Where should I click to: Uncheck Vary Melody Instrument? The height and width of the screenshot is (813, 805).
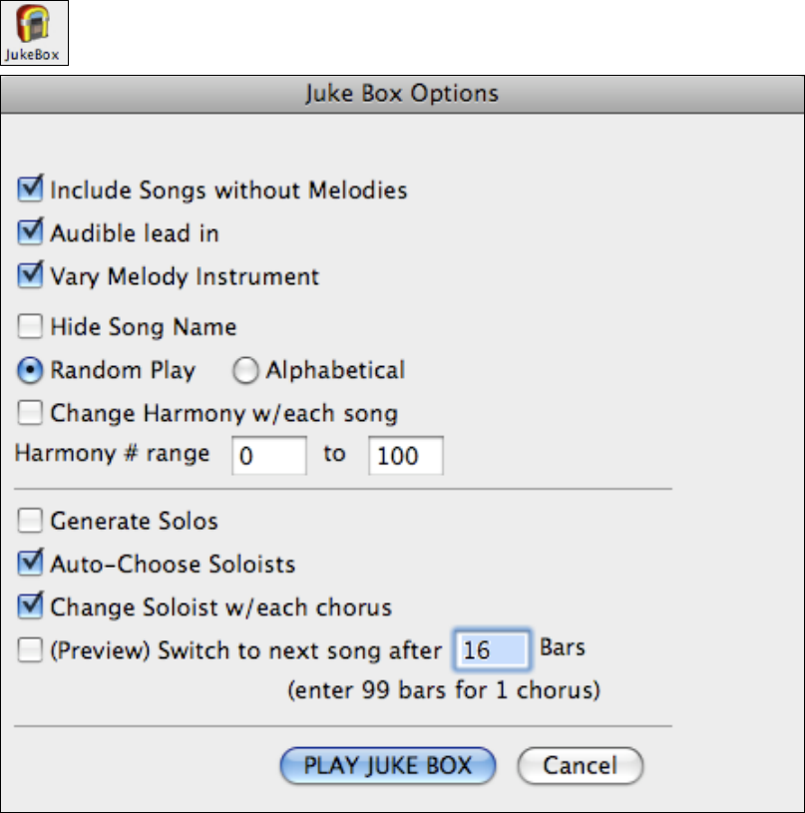click(x=31, y=275)
